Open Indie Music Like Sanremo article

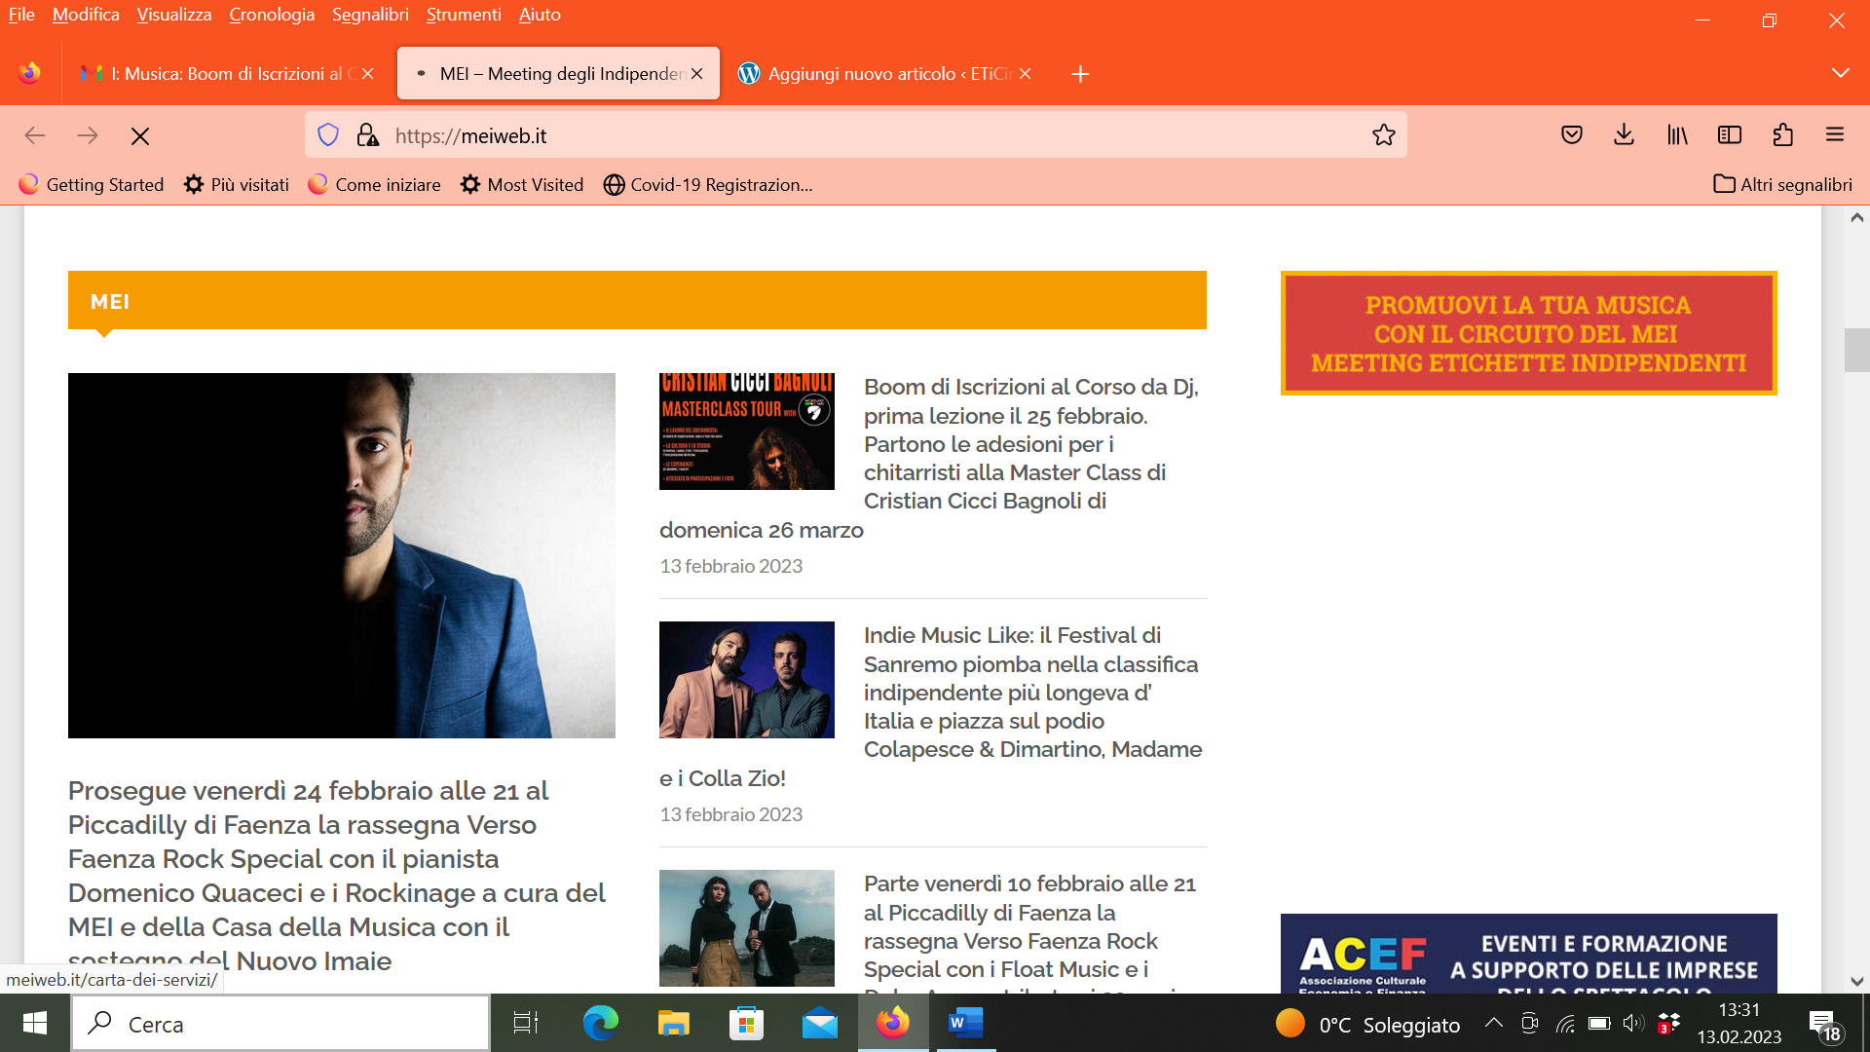(x=932, y=706)
